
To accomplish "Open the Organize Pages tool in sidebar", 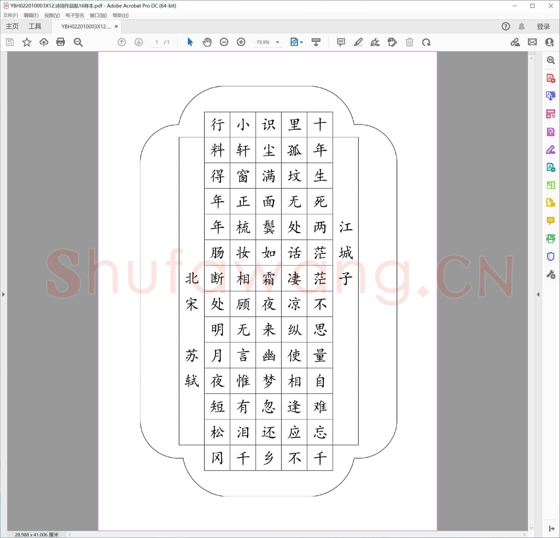I will pos(551,114).
